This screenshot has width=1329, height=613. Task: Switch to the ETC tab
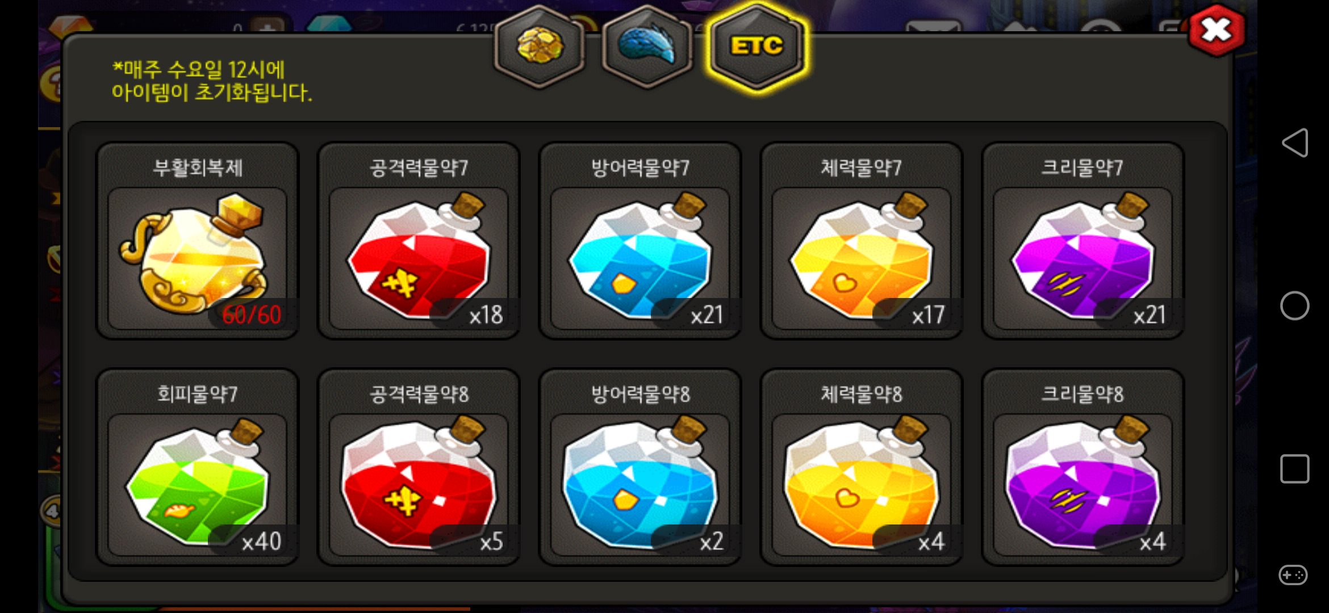click(x=757, y=47)
